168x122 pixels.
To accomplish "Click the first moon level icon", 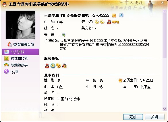I will 97,22.
